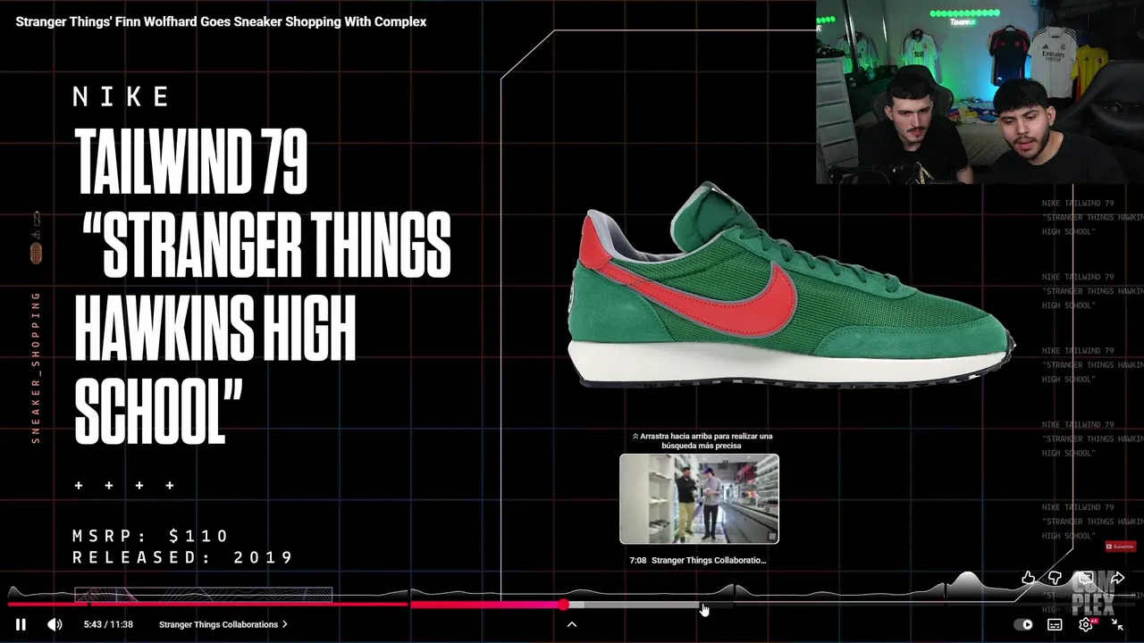This screenshot has width=1144, height=643.
Task: Open the Stranger Things Collaborations chapter list
Action: click(223, 624)
